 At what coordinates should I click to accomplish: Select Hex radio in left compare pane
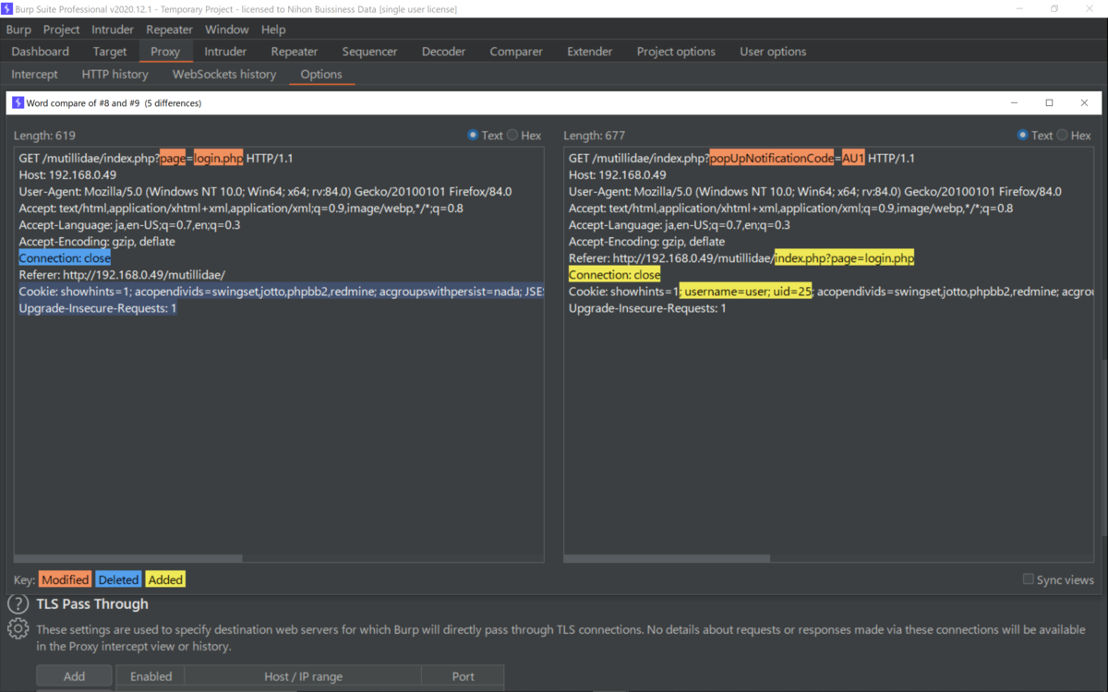[x=512, y=135]
